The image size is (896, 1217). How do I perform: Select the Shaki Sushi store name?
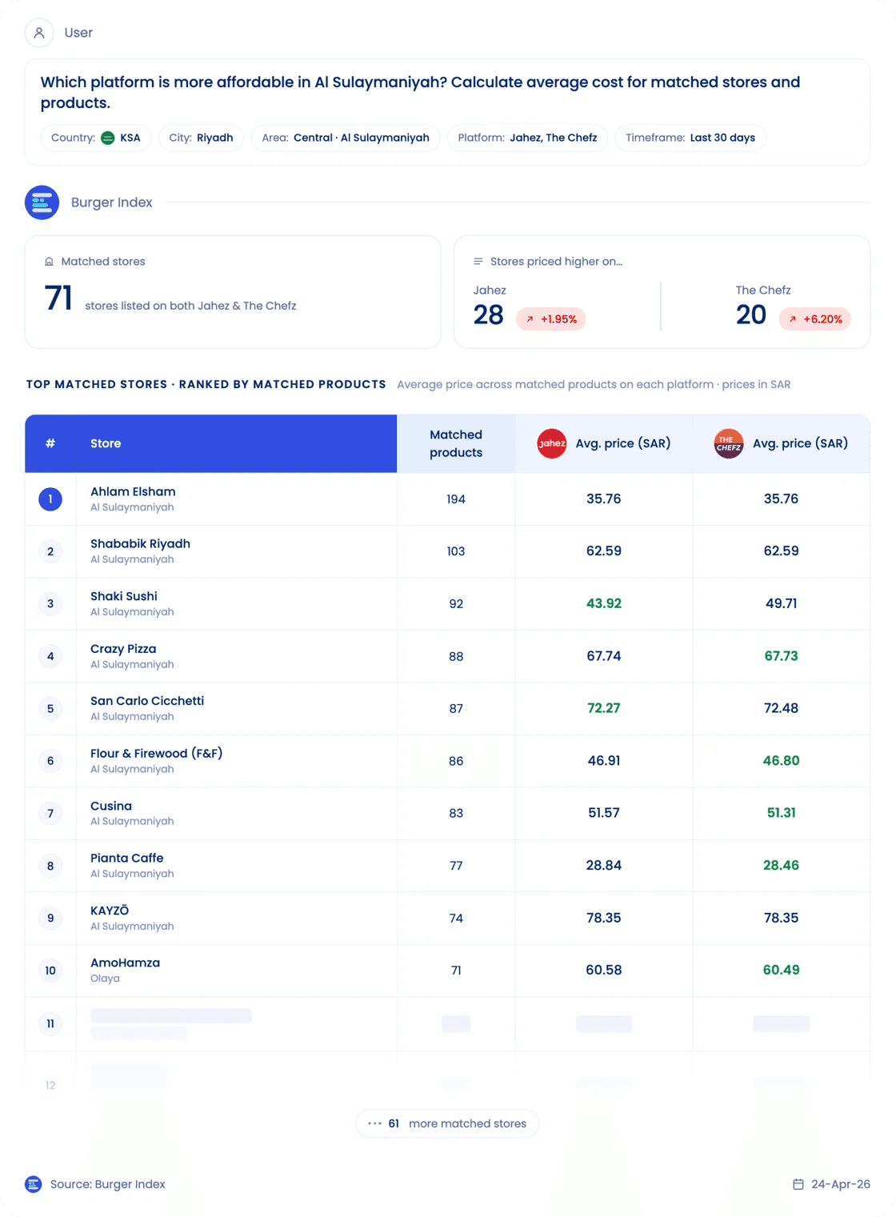tap(124, 596)
